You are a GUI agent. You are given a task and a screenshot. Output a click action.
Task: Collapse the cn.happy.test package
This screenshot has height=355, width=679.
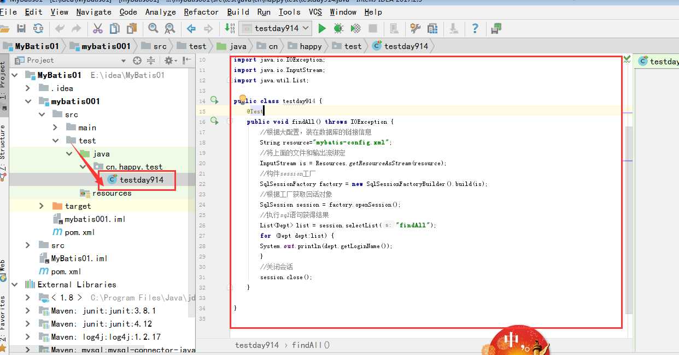click(83, 167)
